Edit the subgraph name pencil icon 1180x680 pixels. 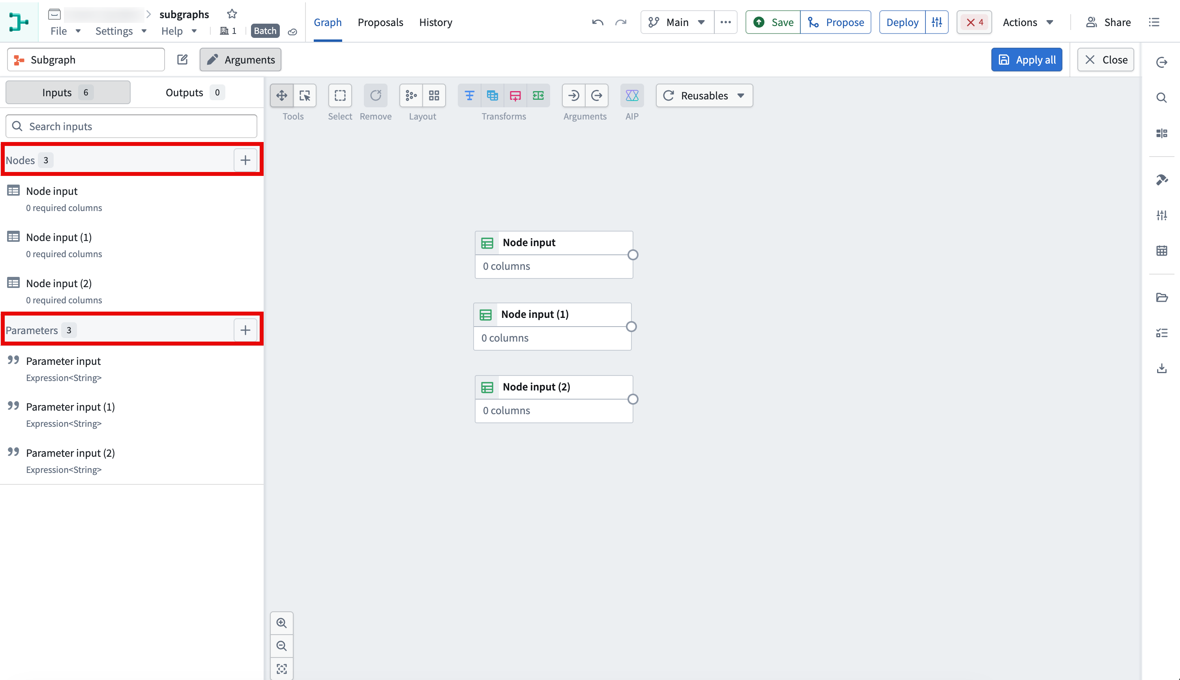(x=182, y=59)
